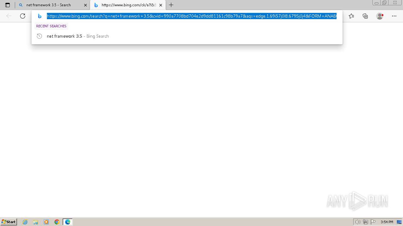Open a new tab with plus button

[x=171, y=5]
